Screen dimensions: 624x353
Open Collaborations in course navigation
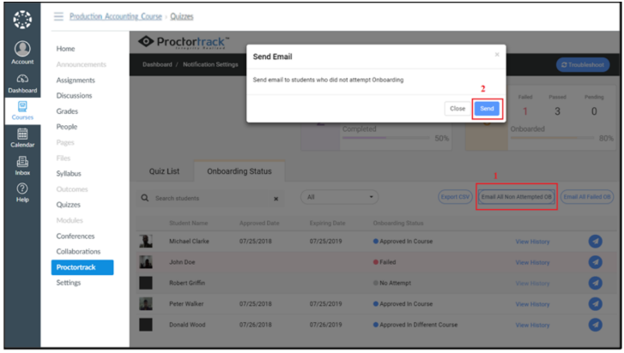pyautogui.click(x=78, y=251)
